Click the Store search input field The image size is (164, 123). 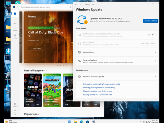(46, 7)
